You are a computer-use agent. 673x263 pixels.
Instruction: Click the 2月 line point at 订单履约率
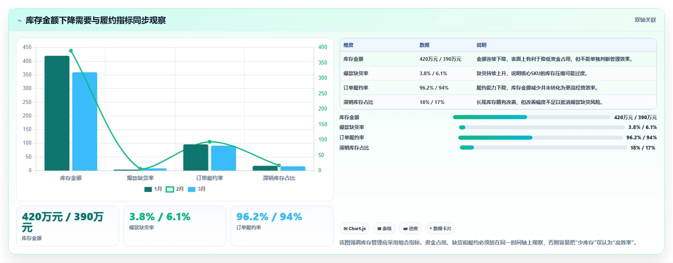click(x=209, y=142)
